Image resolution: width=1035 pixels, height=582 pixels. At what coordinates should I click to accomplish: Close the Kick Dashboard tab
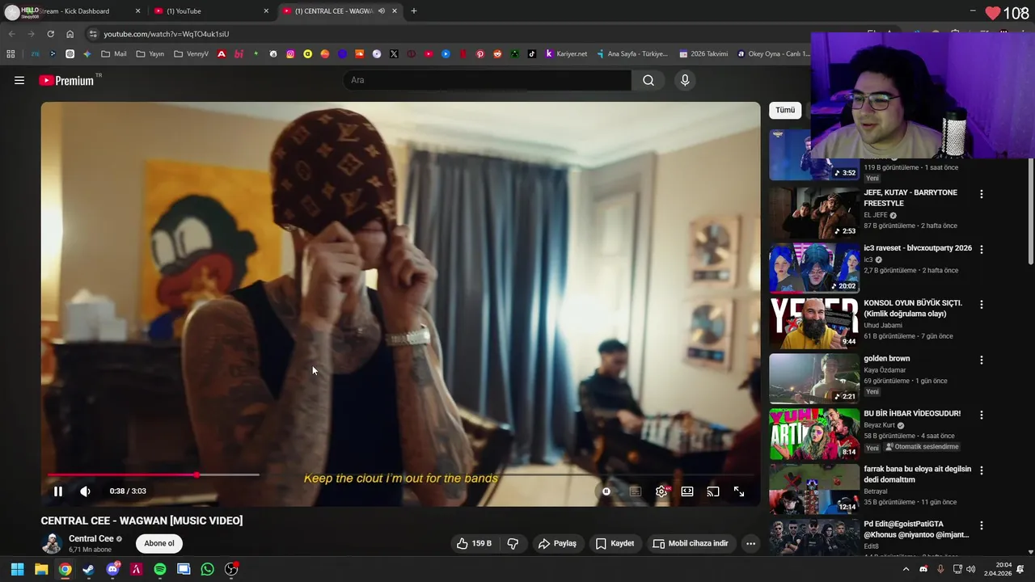click(137, 11)
